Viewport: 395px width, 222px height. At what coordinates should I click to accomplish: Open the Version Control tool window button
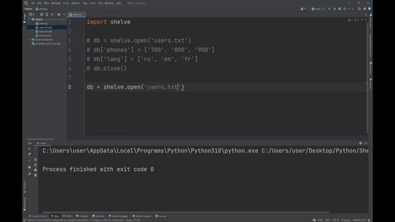coord(38,216)
